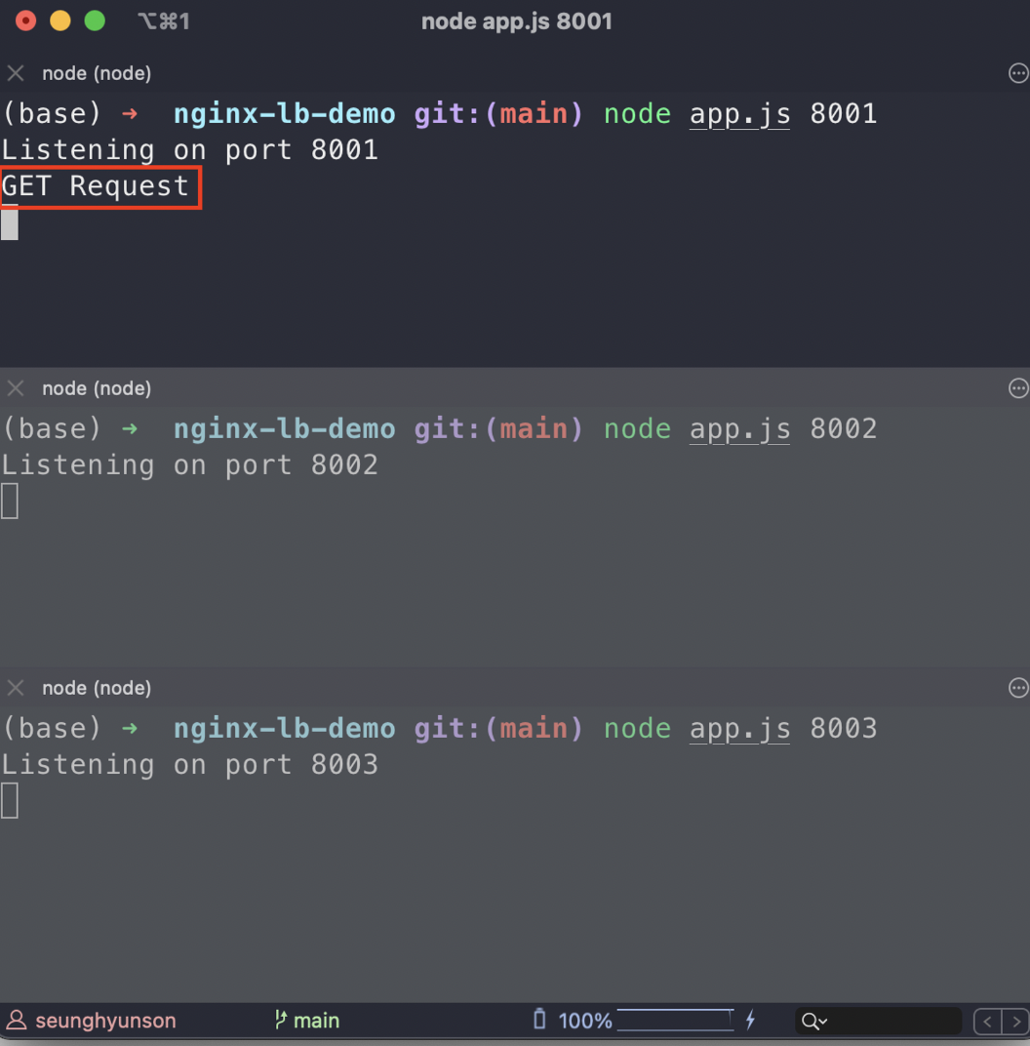This screenshot has width=1030, height=1046.
Task: Click the ⌥⌘1 window shortcut label
Action: pos(164,21)
